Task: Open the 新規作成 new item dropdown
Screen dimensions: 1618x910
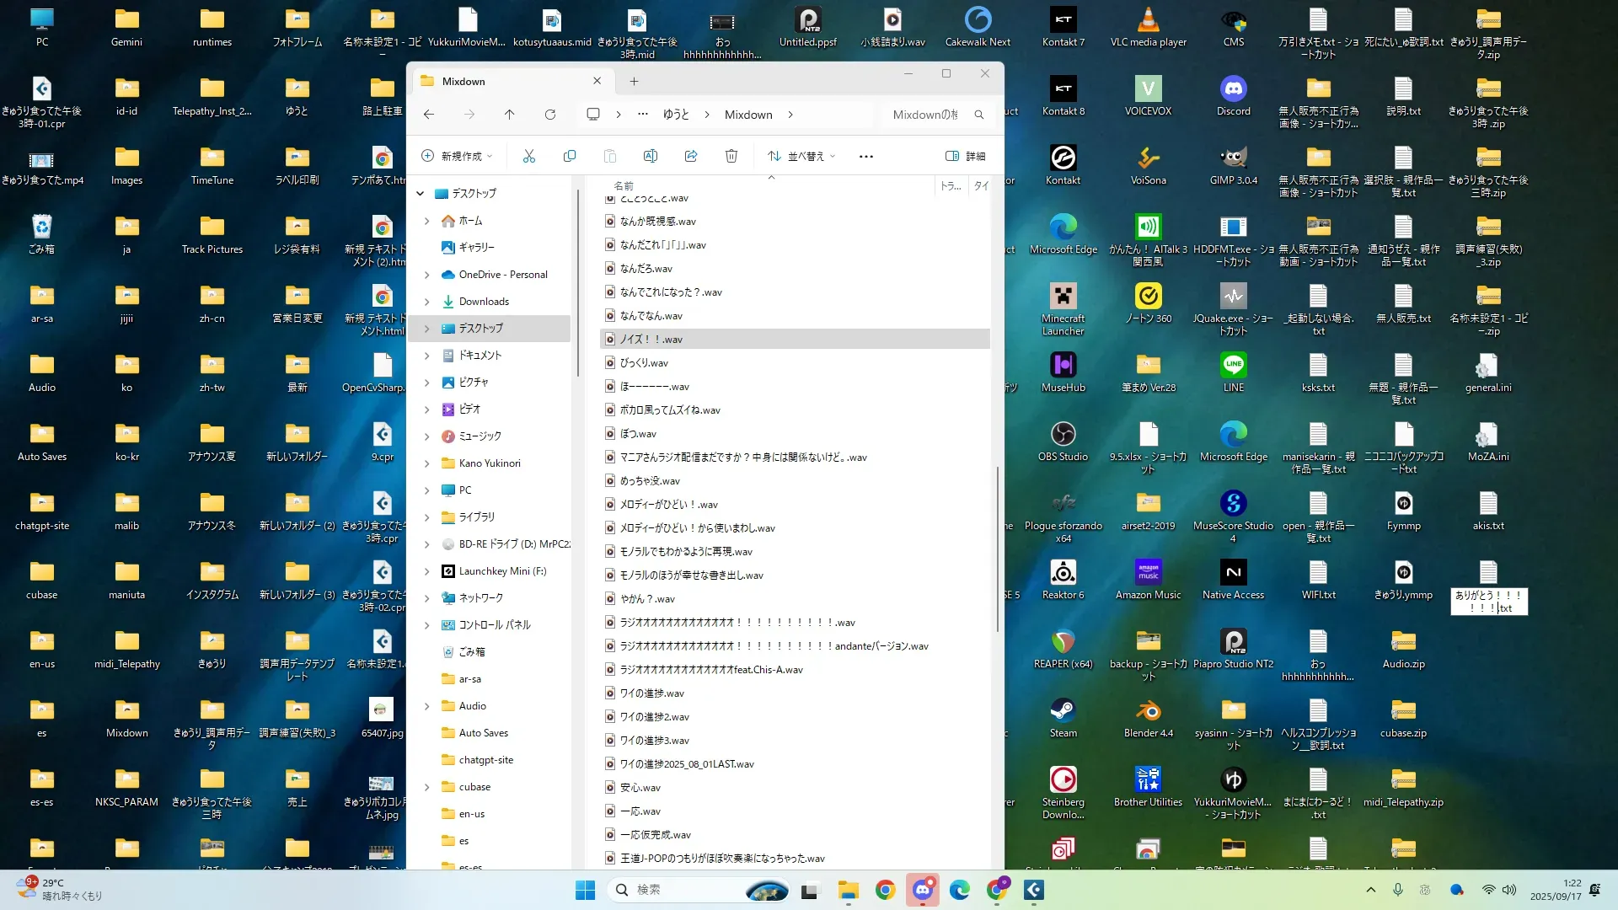Action: coord(456,156)
